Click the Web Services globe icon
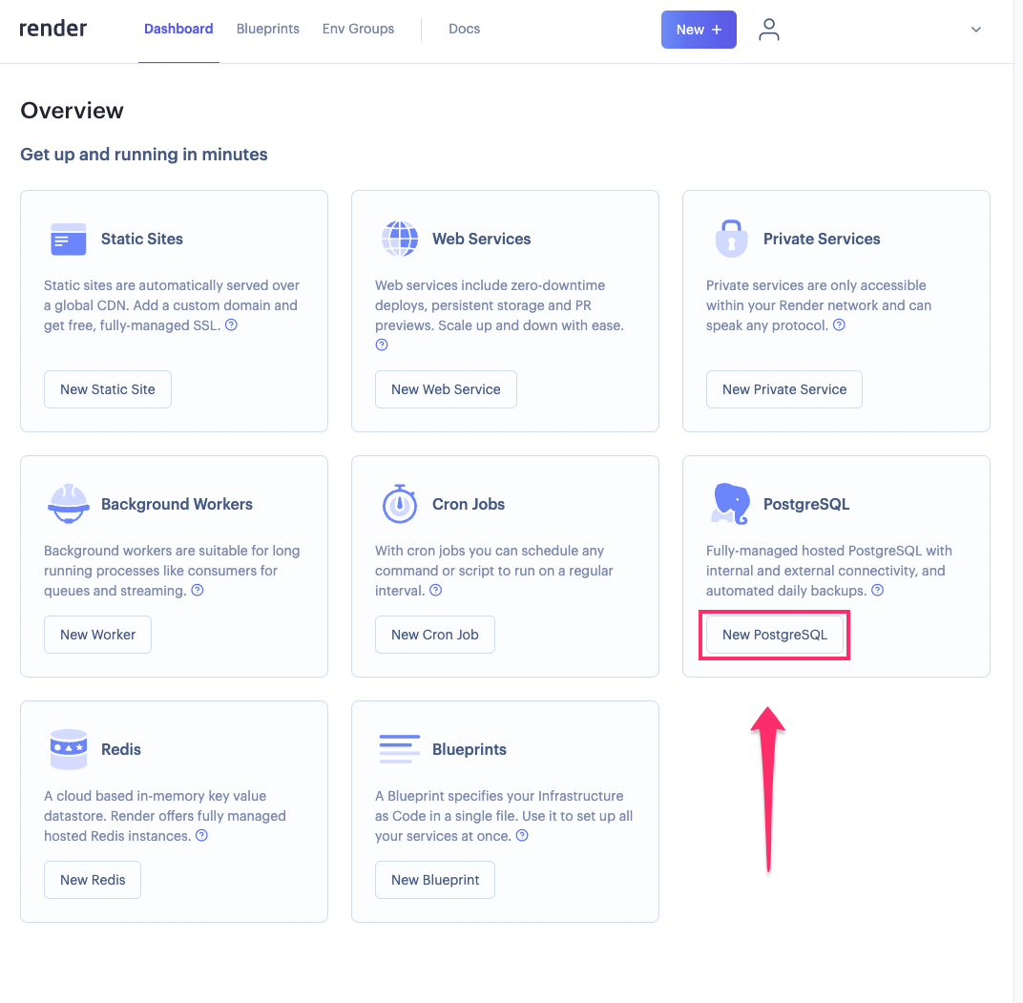 coord(400,239)
